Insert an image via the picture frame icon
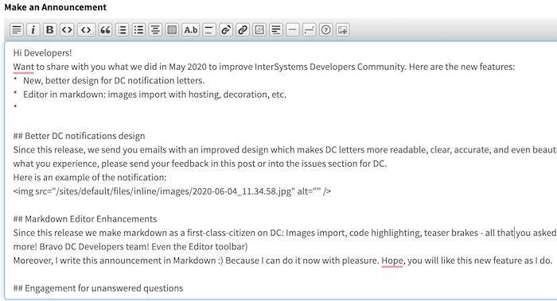The height and width of the screenshot is (301, 557). coord(259,29)
